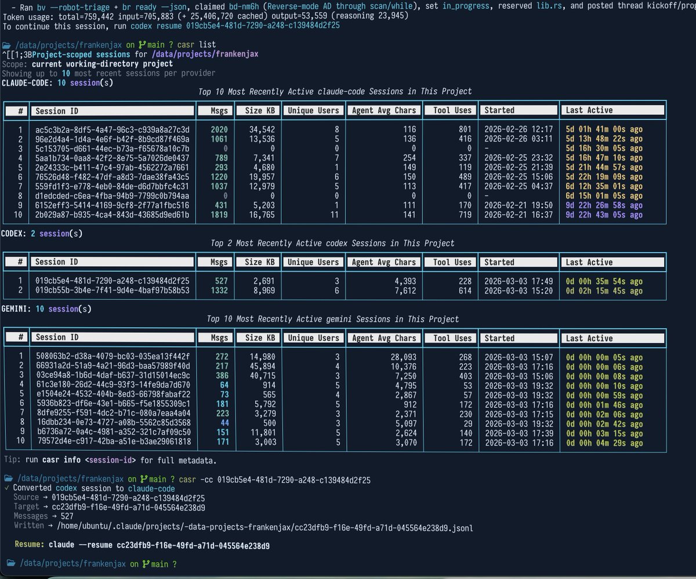Click the tip text 'casr info <session-id>'
The image size is (696, 579).
coord(88,461)
